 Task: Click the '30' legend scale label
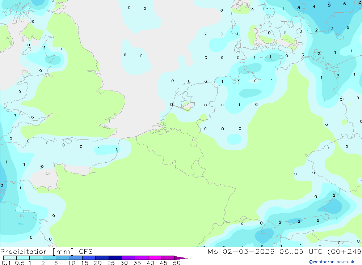coord(124,263)
